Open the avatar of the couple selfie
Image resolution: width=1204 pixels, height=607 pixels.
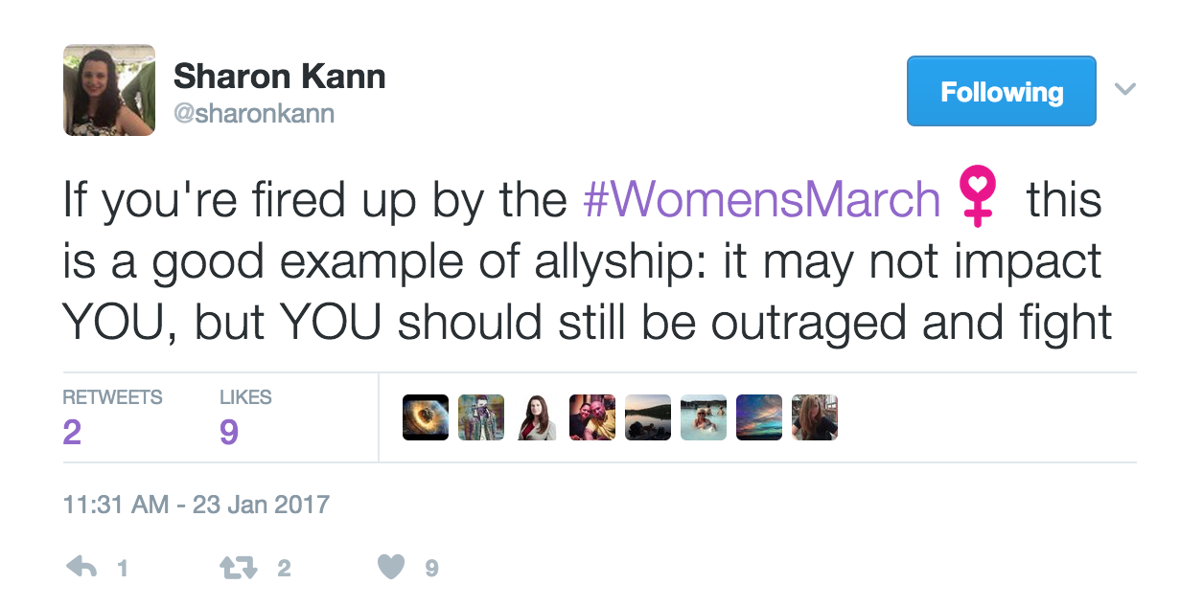pos(592,417)
